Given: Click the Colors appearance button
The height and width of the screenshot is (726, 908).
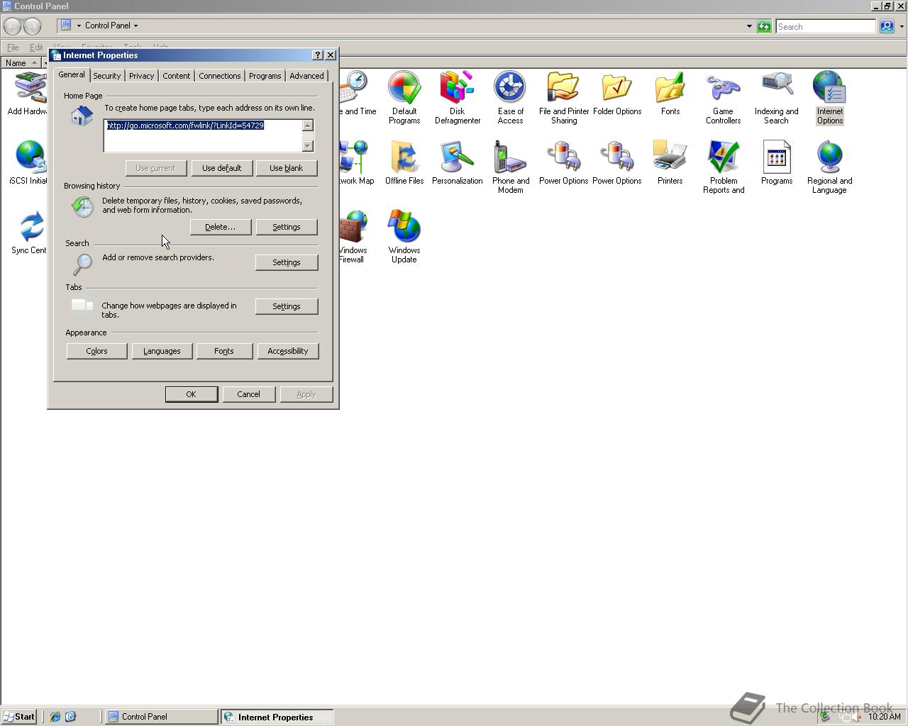Looking at the screenshot, I should pyautogui.click(x=96, y=351).
